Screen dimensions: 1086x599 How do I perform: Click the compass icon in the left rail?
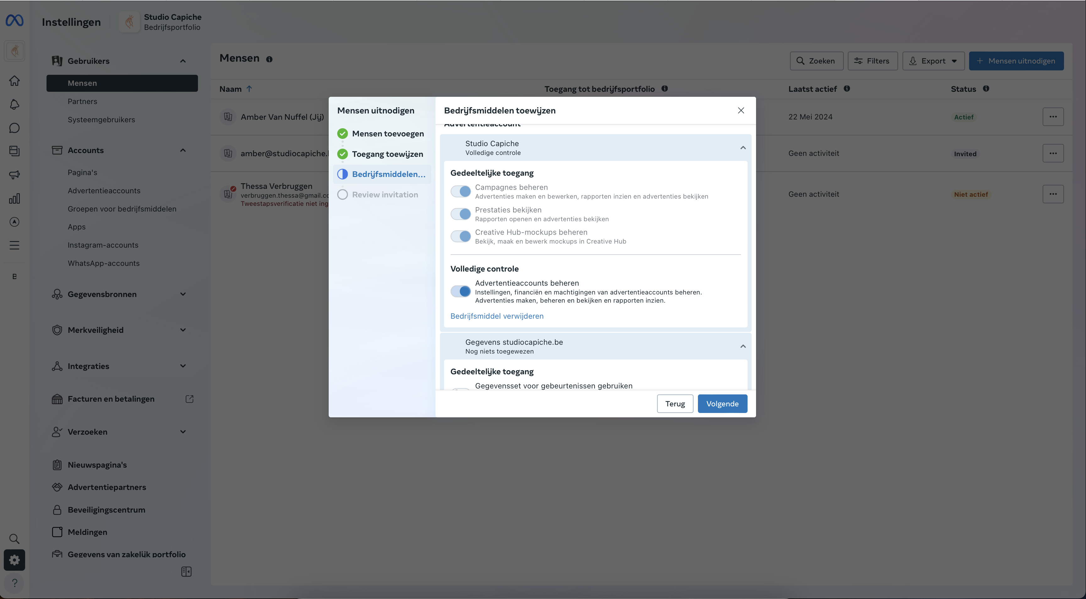tap(14, 222)
